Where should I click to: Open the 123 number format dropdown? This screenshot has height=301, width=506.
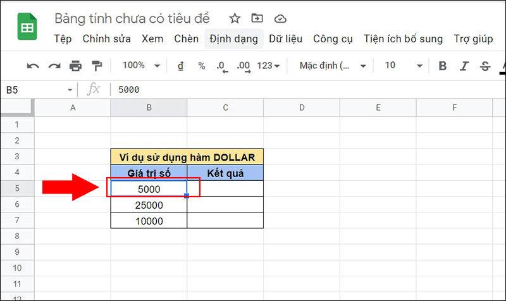coord(268,66)
